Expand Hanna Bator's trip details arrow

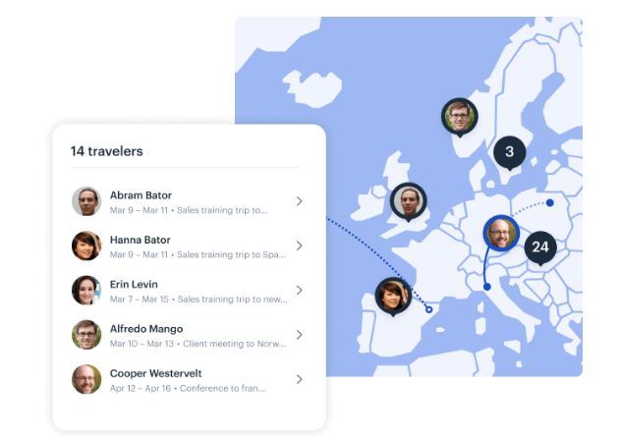click(x=300, y=245)
